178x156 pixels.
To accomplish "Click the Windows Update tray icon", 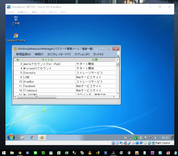I will [141, 138].
